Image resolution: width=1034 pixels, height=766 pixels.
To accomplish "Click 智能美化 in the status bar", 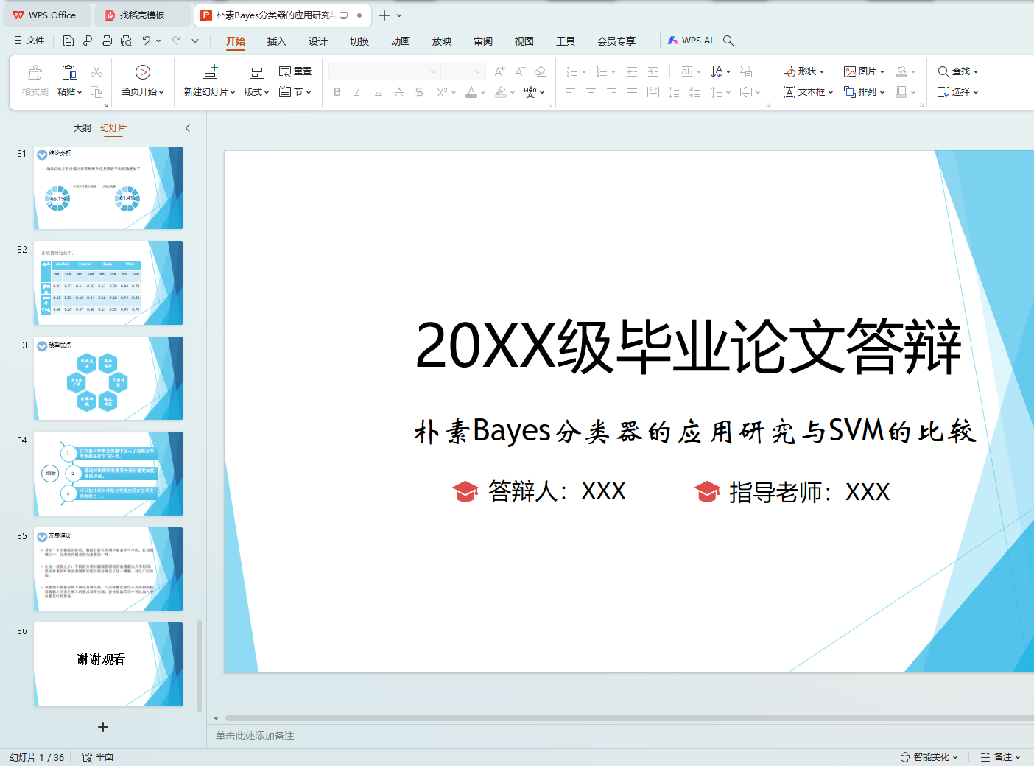I will point(929,757).
